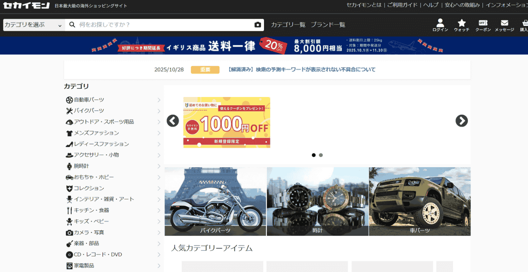Open ブランド一覧 menu item
The image size is (528, 272).
(x=328, y=25)
